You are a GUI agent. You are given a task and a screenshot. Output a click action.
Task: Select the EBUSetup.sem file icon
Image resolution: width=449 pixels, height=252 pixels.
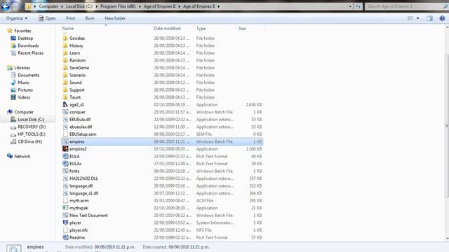click(65, 134)
